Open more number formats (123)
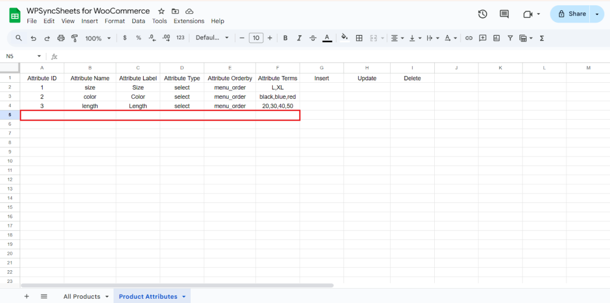Viewport: 610px width, 303px height. pos(180,38)
